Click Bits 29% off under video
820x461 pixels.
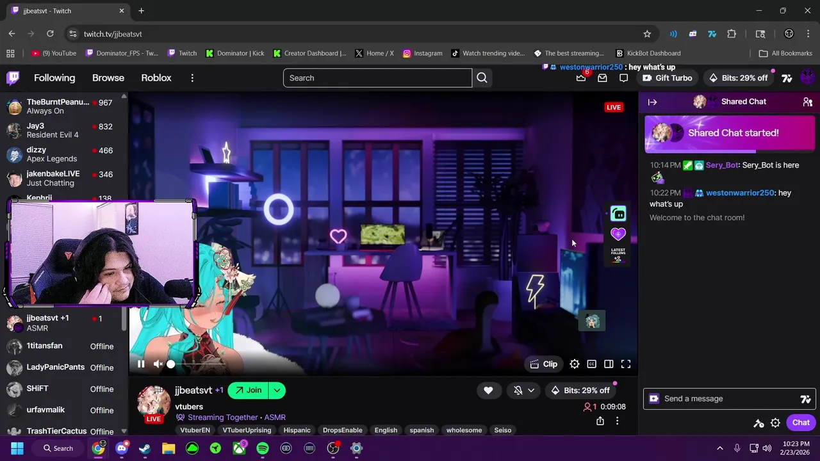[x=580, y=391]
